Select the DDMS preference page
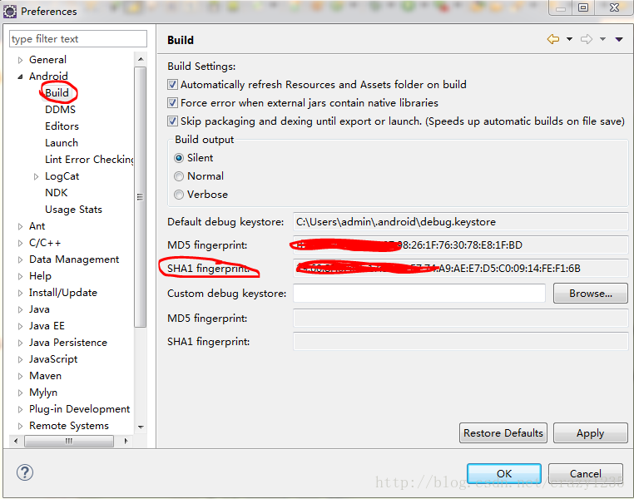This screenshot has height=499, width=634. tap(60, 110)
